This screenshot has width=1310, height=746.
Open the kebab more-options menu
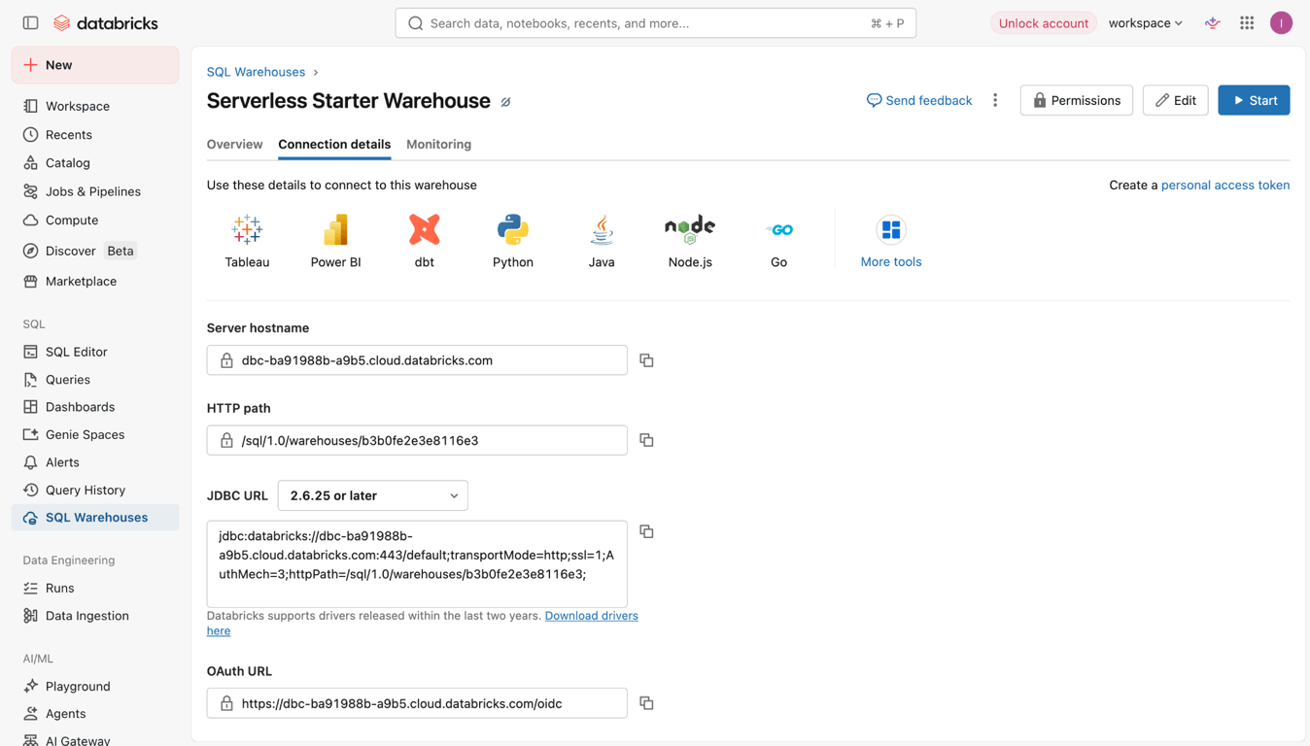(995, 100)
